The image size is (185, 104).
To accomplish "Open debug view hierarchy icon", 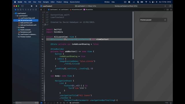I will 58,103.
